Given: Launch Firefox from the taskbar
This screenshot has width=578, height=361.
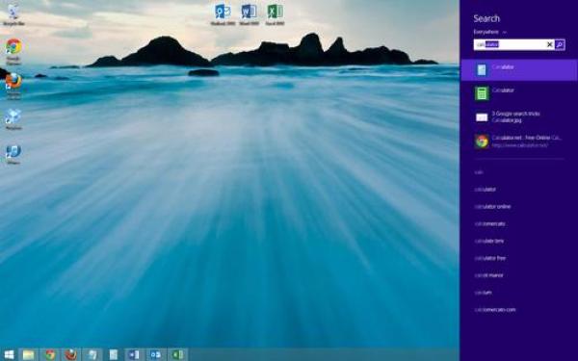Looking at the screenshot, I should coord(70,354).
